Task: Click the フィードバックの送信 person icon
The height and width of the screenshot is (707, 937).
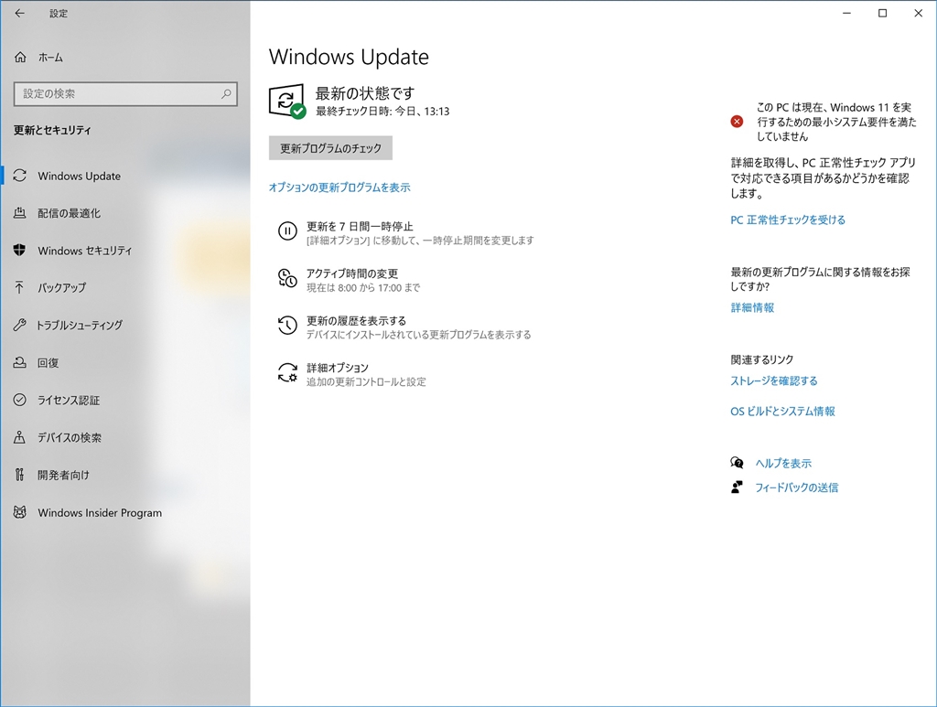Action: (x=737, y=487)
